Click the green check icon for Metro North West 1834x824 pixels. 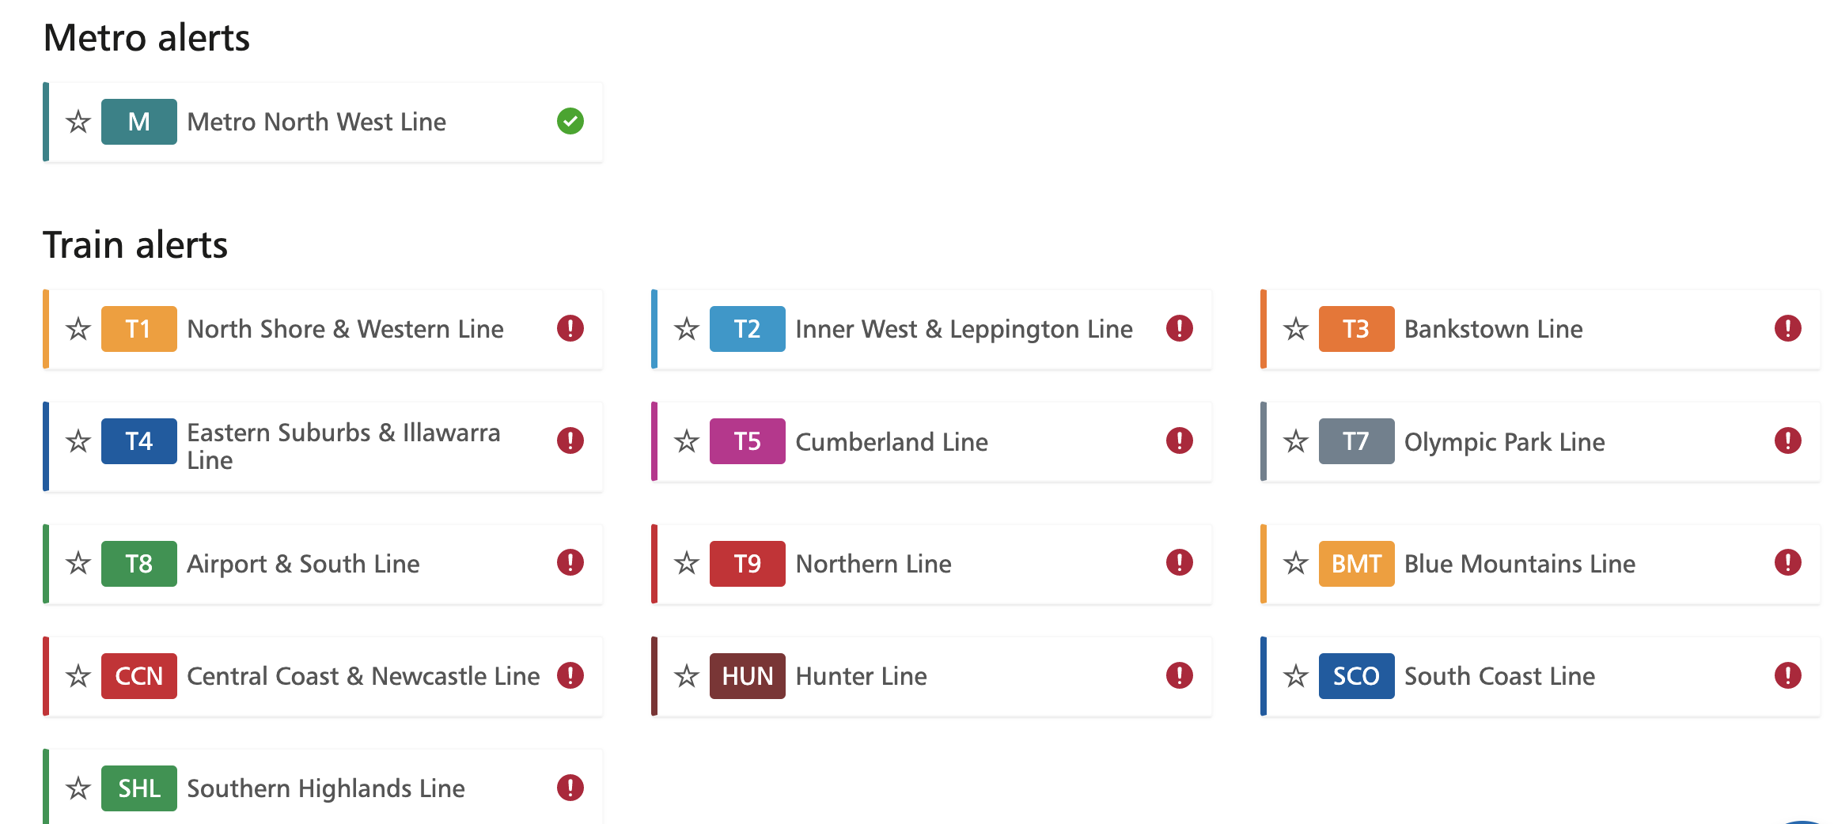pos(570,121)
